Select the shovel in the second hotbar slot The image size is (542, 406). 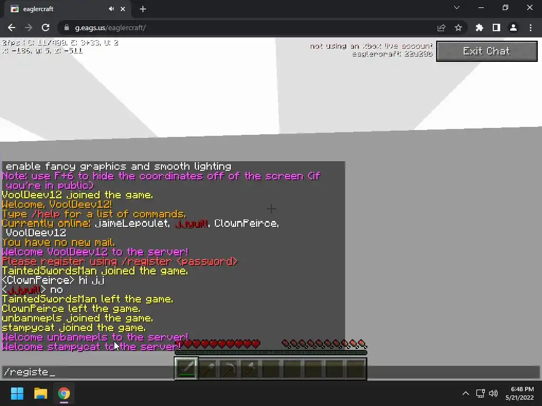coord(208,368)
